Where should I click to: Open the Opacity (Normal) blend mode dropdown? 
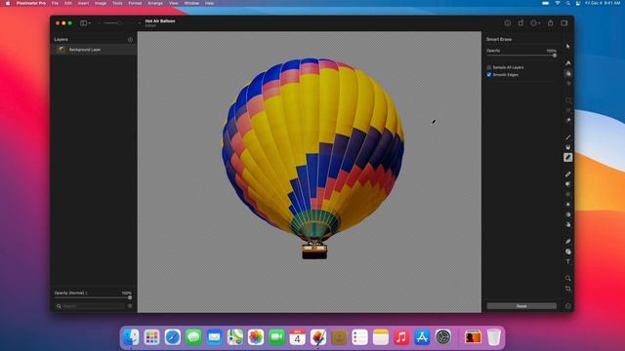70,292
